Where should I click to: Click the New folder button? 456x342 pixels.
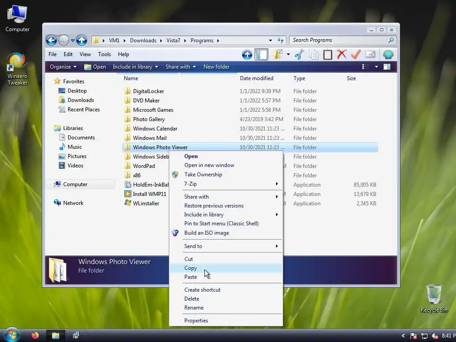(x=216, y=67)
